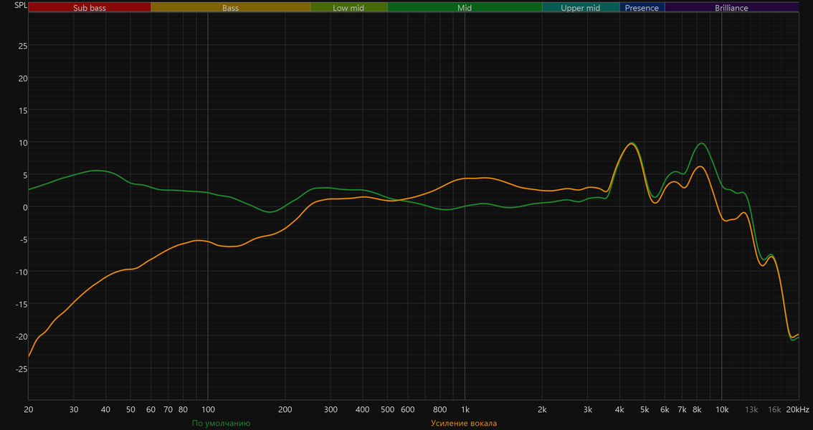Toggle the orange Усиление вокала legend entry

click(464, 424)
